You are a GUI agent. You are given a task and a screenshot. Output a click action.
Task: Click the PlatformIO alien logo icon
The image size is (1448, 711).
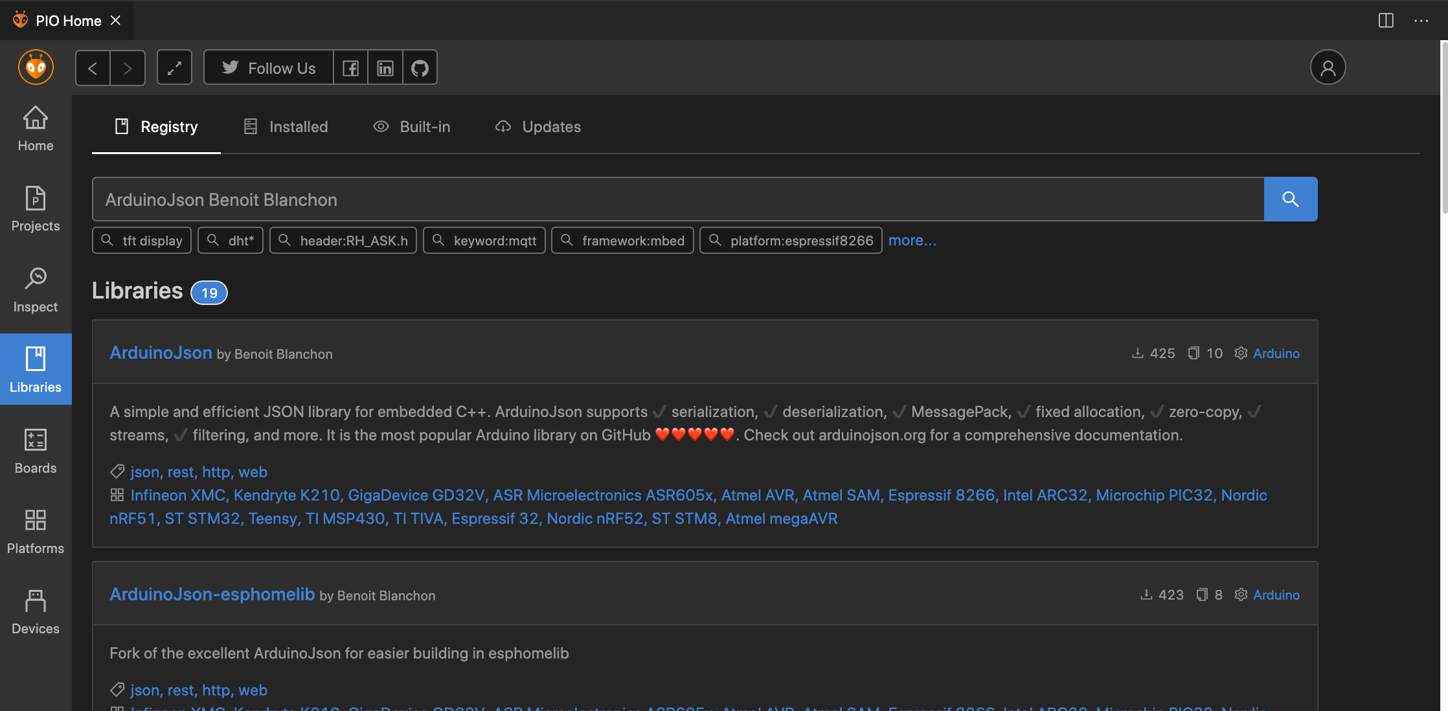[36, 67]
